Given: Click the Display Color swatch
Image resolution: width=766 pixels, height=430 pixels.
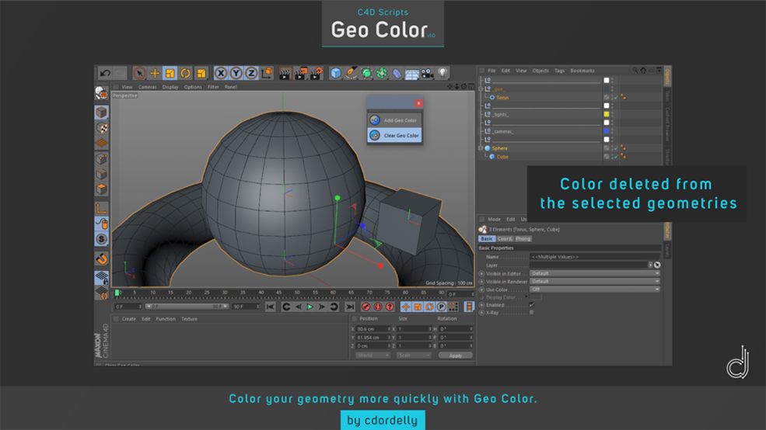Looking at the screenshot, I should coord(535,297).
